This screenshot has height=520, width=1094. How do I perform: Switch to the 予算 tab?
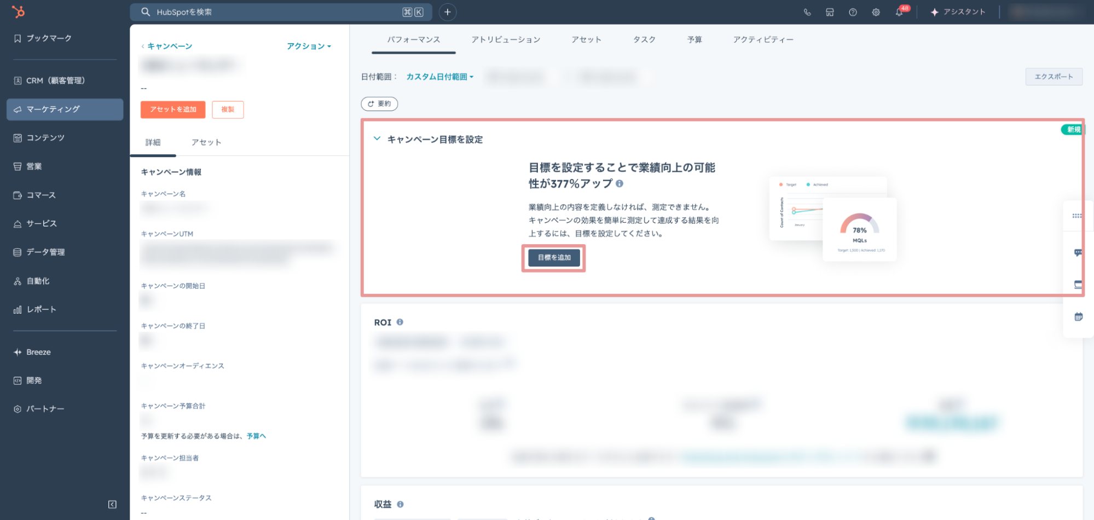(x=694, y=39)
